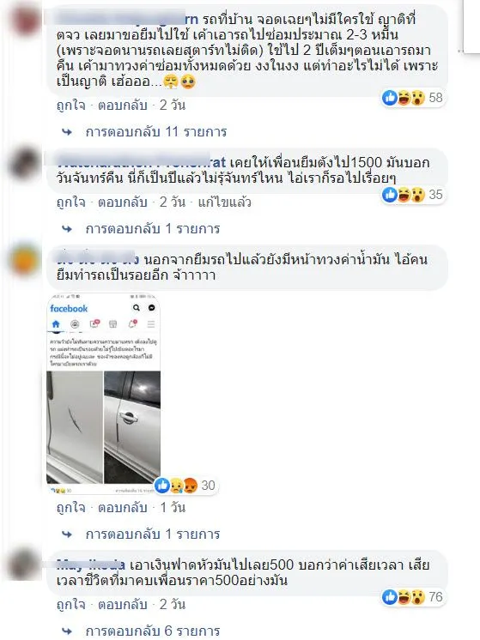Expand the 1 reply under the car screenshot comment
This screenshot has width=480, height=640.
[x=152, y=534]
